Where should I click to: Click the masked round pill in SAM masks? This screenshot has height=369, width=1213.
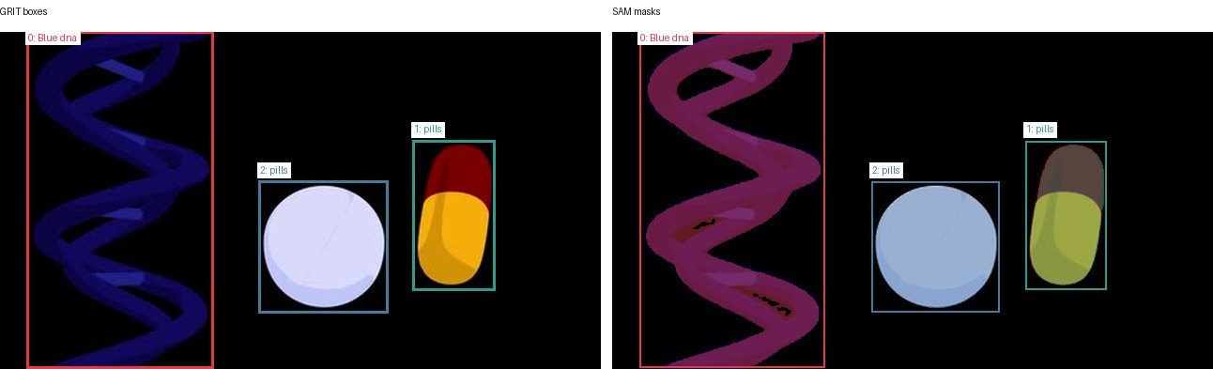[936, 246]
